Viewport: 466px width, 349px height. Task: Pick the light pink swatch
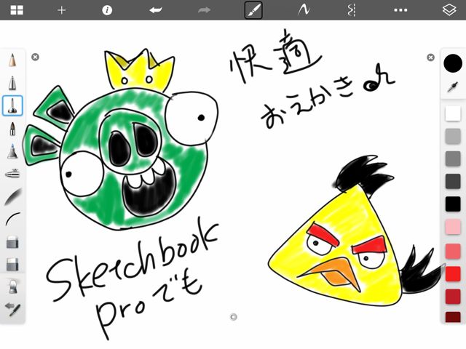(x=453, y=227)
